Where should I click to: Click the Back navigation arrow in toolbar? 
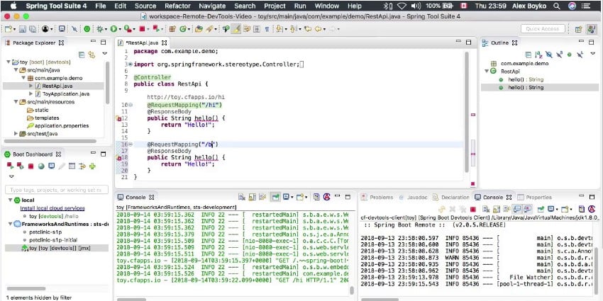pyautogui.click(x=318, y=29)
